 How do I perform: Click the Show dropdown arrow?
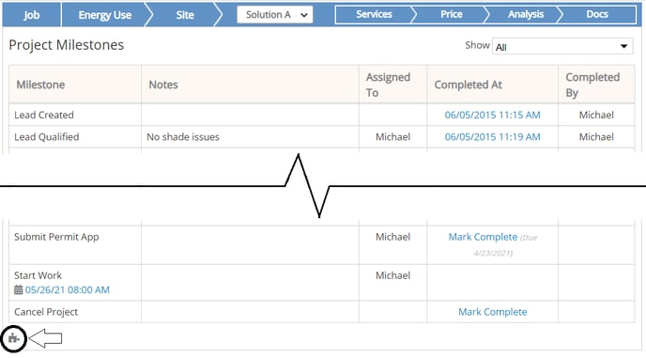[x=623, y=47]
